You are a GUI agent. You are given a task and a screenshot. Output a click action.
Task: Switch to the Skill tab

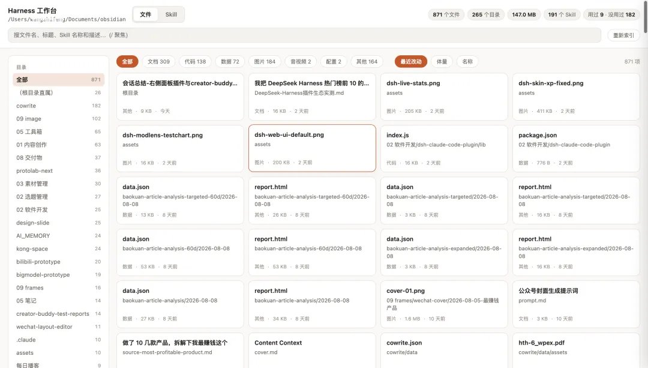coord(171,14)
